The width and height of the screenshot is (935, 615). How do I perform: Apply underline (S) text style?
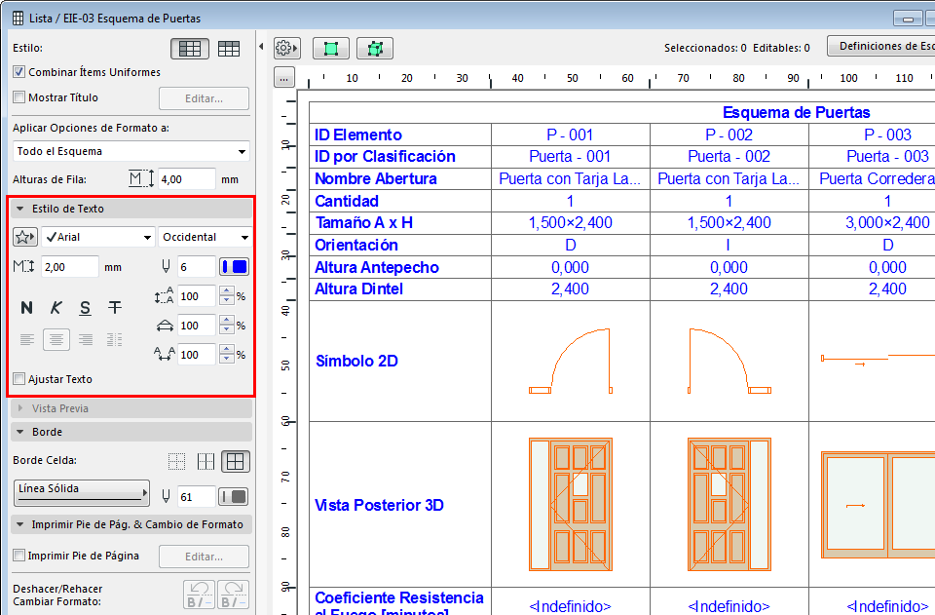click(86, 308)
